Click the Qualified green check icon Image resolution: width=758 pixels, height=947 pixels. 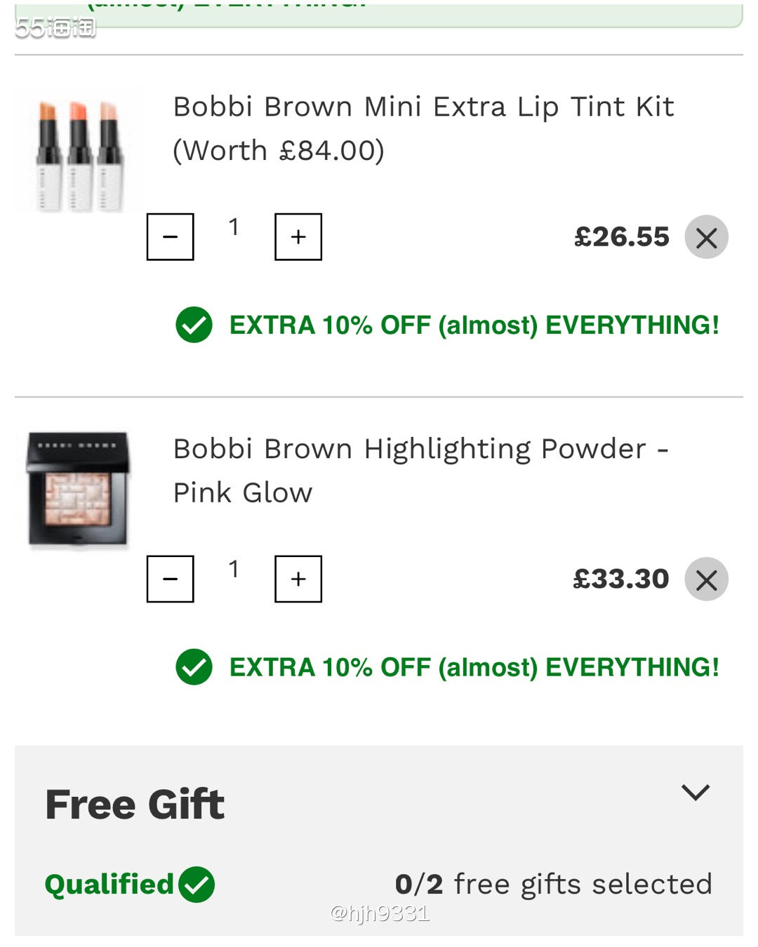197,885
